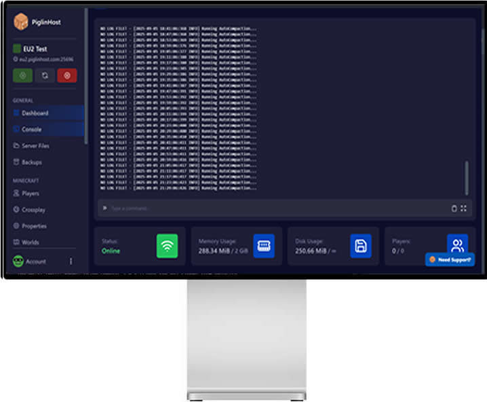This screenshot has height=402, width=487.
Task: Click the Server Files folder icon
Action: point(16,145)
